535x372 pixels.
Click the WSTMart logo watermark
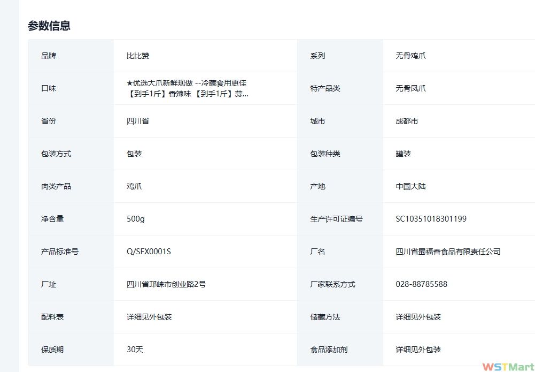tap(507, 367)
